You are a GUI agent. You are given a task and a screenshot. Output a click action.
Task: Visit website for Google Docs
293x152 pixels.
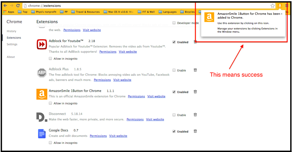[118, 136]
